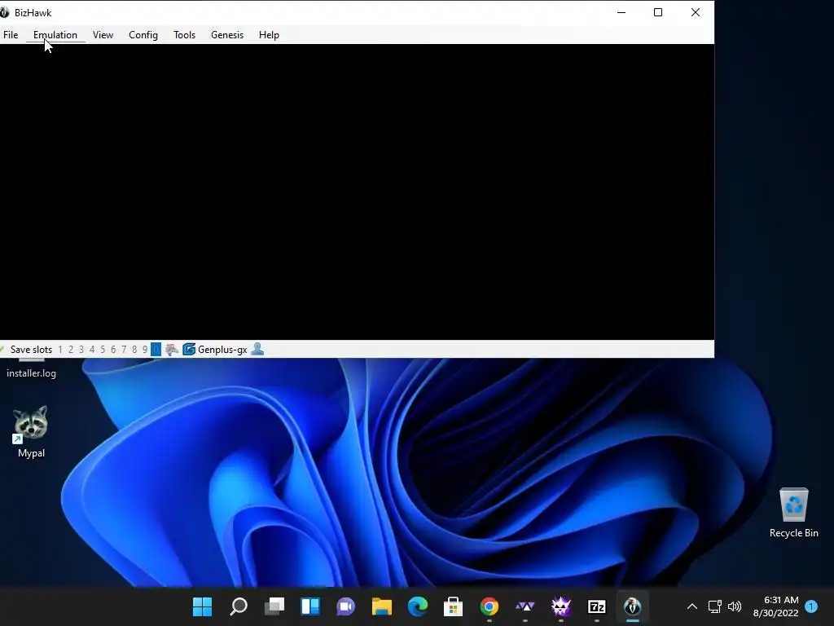Viewport: 834px width, 626px height.
Task: Click the BizHawk title bar icon
Action: pyautogui.click(x=5, y=12)
